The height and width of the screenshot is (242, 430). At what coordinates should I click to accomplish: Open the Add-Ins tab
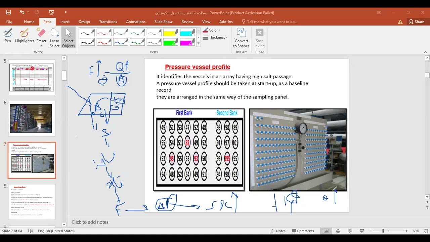pos(226,22)
